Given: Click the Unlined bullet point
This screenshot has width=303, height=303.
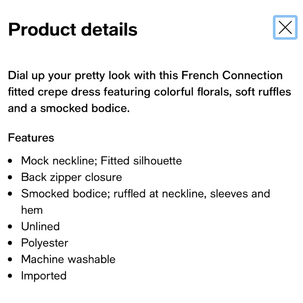Looking at the screenshot, I should (40, 226).
